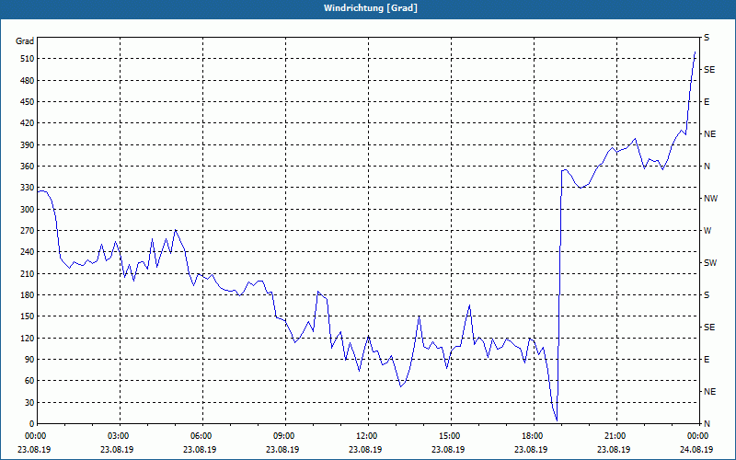736x460 pixels.
Task: Click the chart title 'Windrichtung [Grad]'
Action: pos(371,8)
